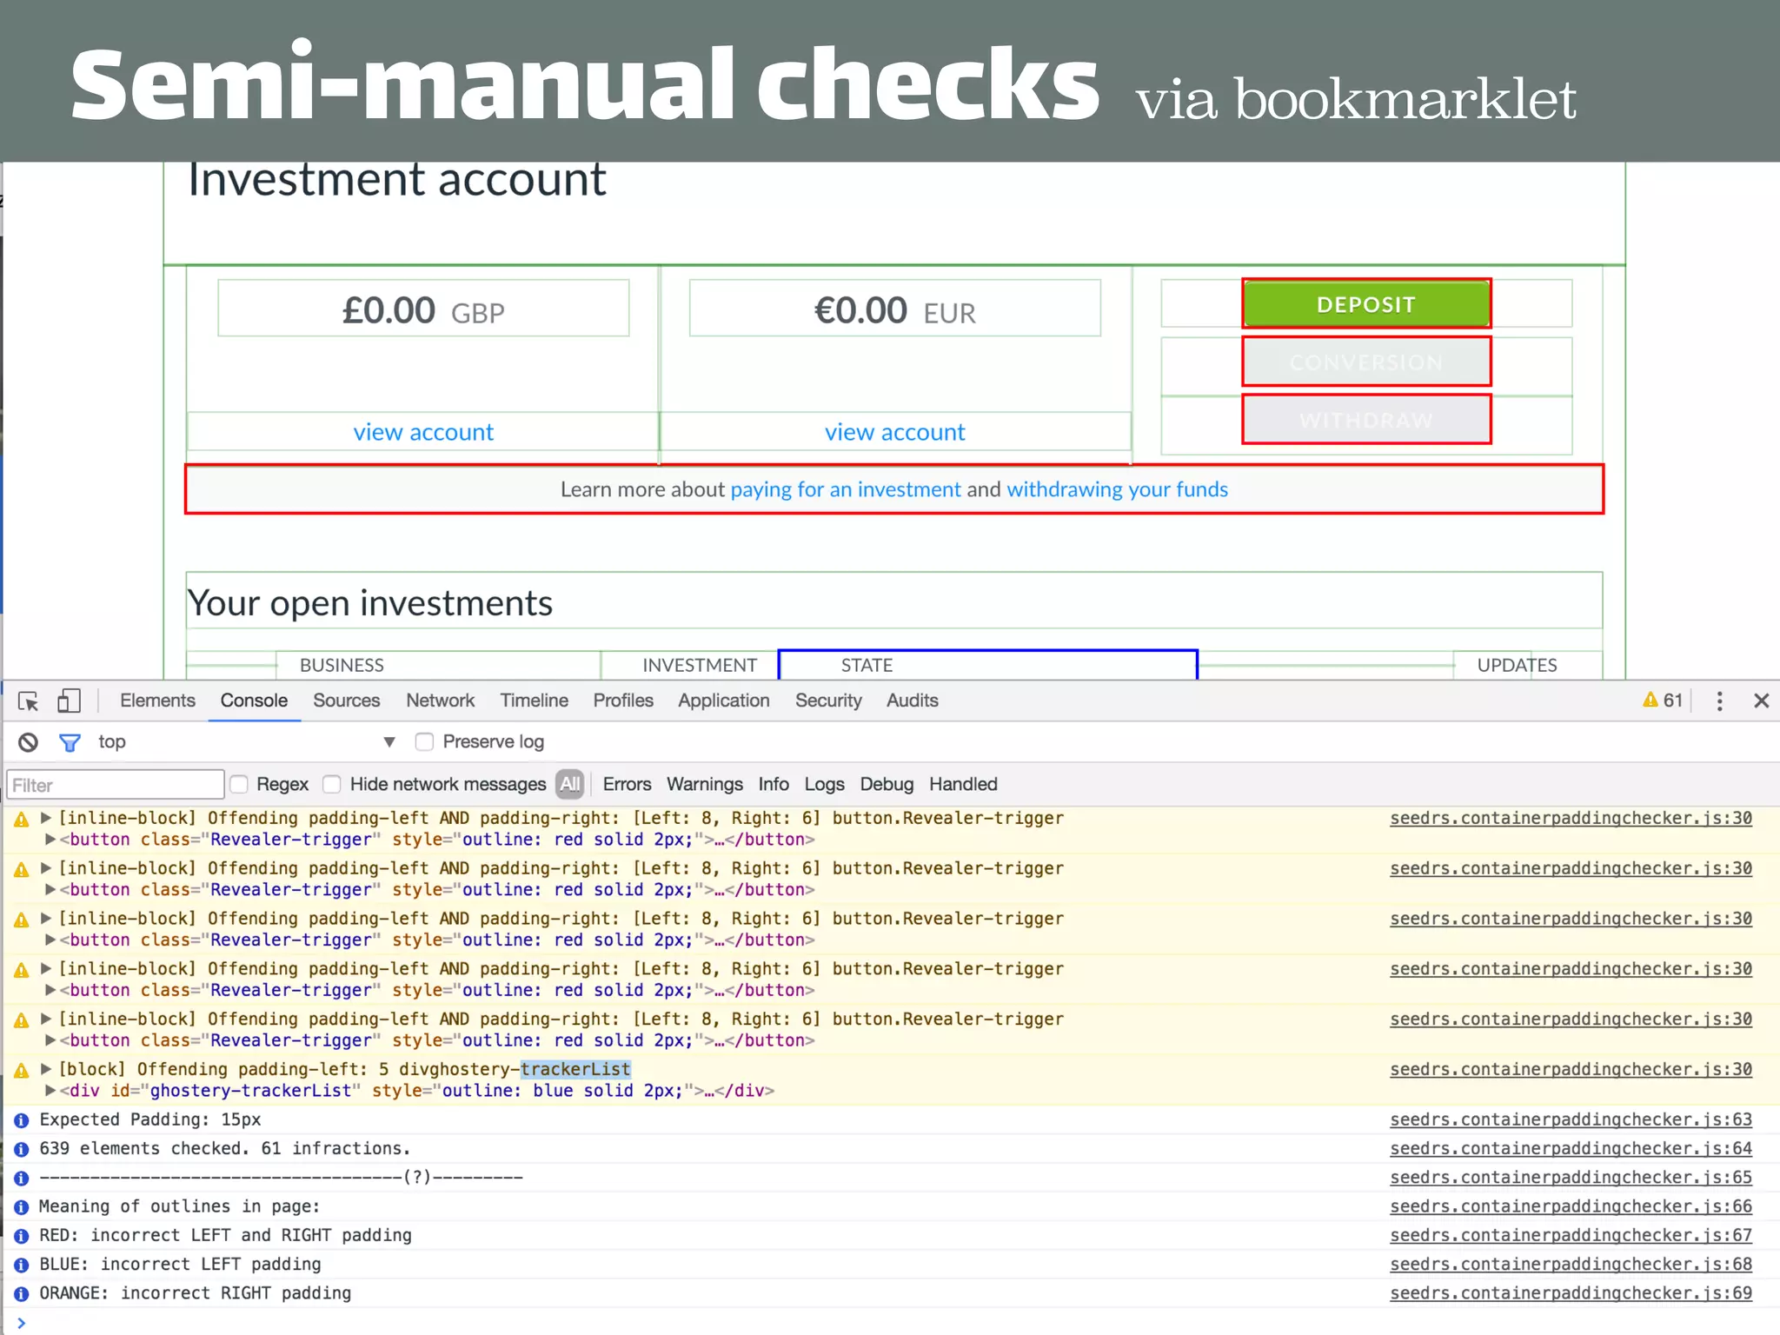Select the Warnings log level filter
Screen dimensions: 1780x1335
704,785
